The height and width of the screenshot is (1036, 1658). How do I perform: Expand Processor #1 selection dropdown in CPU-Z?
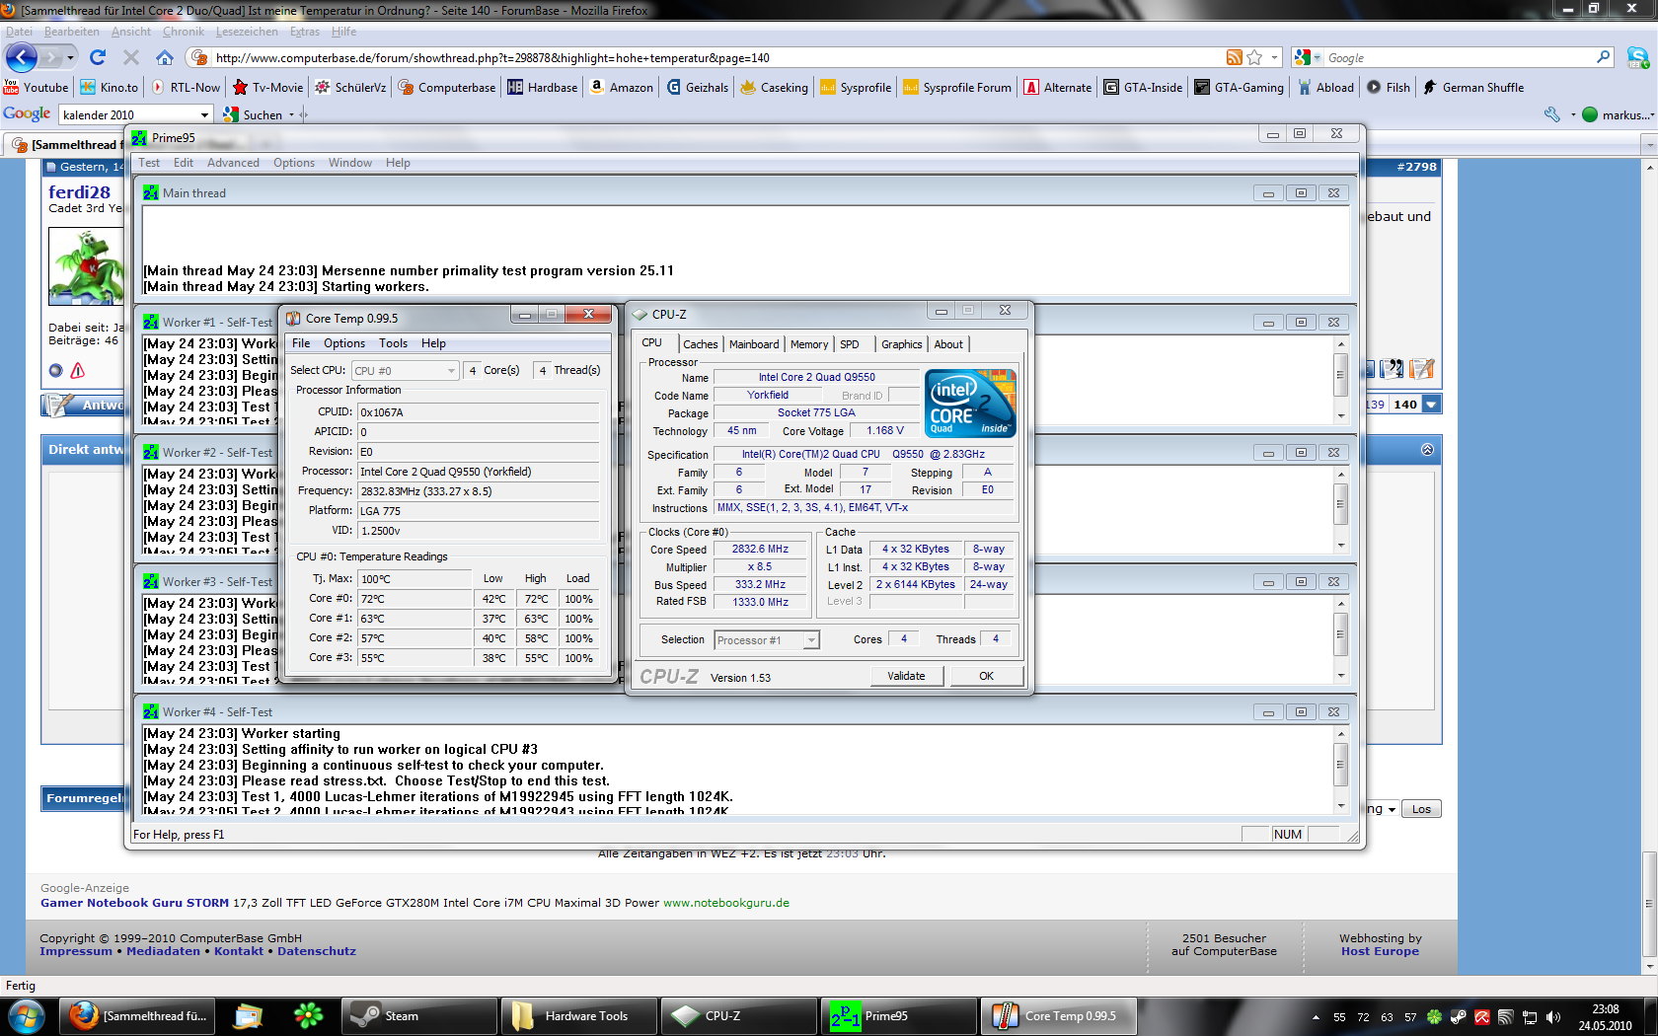coord(811,640)
